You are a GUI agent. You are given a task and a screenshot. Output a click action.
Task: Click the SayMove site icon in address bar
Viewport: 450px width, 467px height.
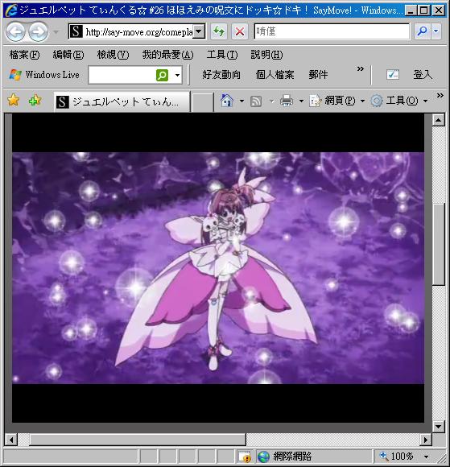tap(76, 31)
